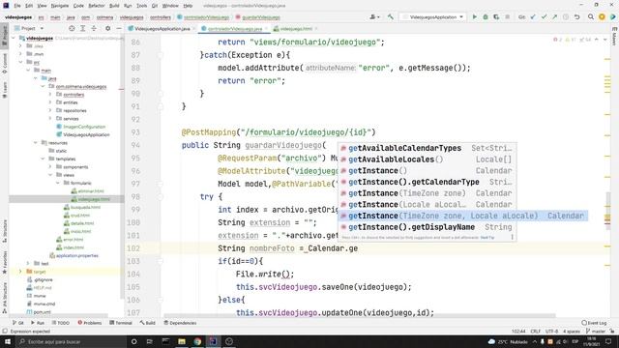Image resolution: width=619 pixels, height=348 pixels.
Task: Expand the controllers package
Action: [50, 95]
